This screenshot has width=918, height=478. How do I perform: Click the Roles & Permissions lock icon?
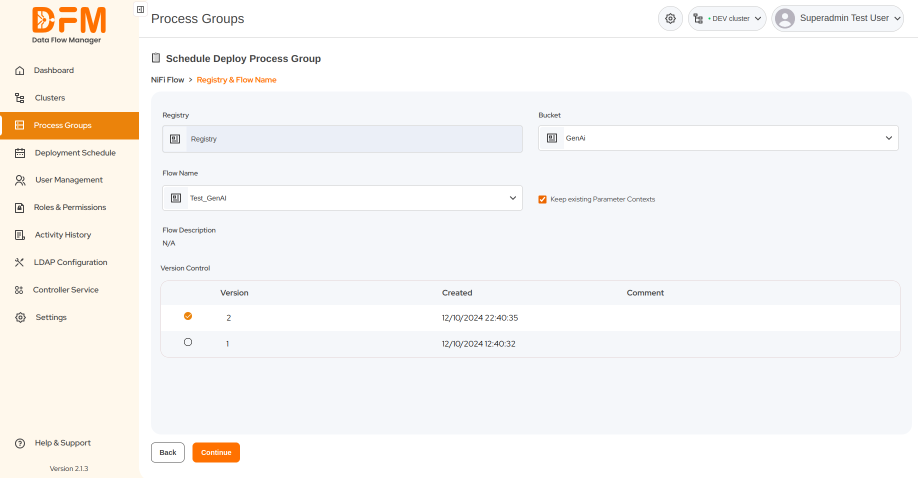point(19,207)
